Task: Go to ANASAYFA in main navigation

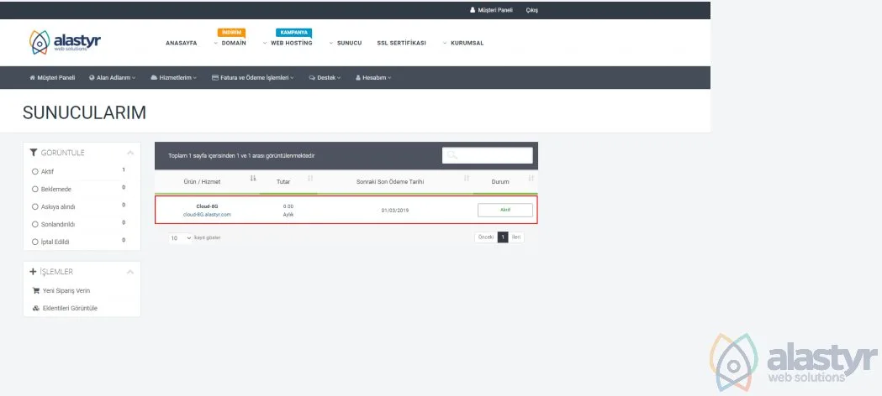Action: (181, 43)
